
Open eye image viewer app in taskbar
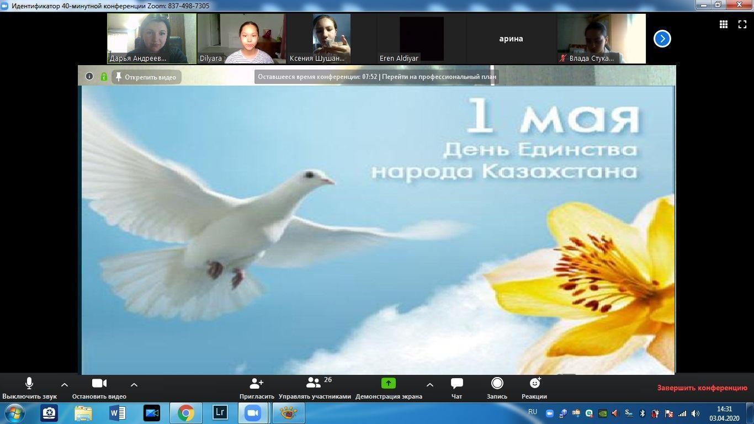click(289, 413)
